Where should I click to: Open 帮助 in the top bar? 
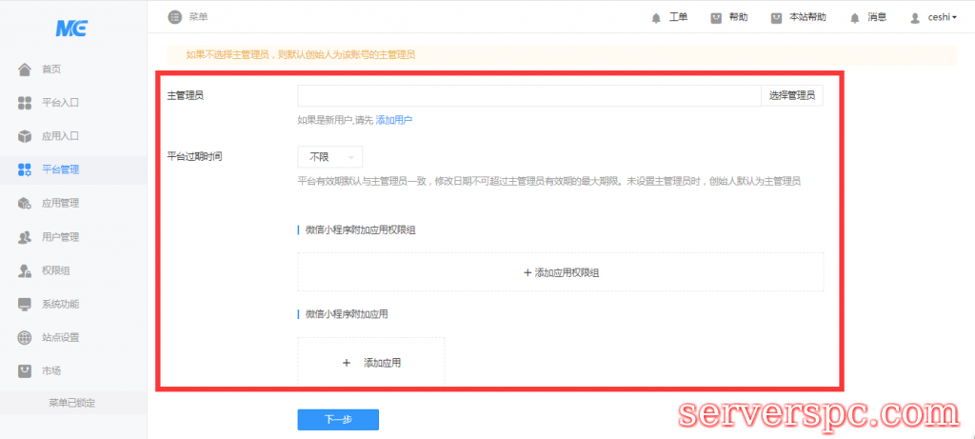pos(738,17)
